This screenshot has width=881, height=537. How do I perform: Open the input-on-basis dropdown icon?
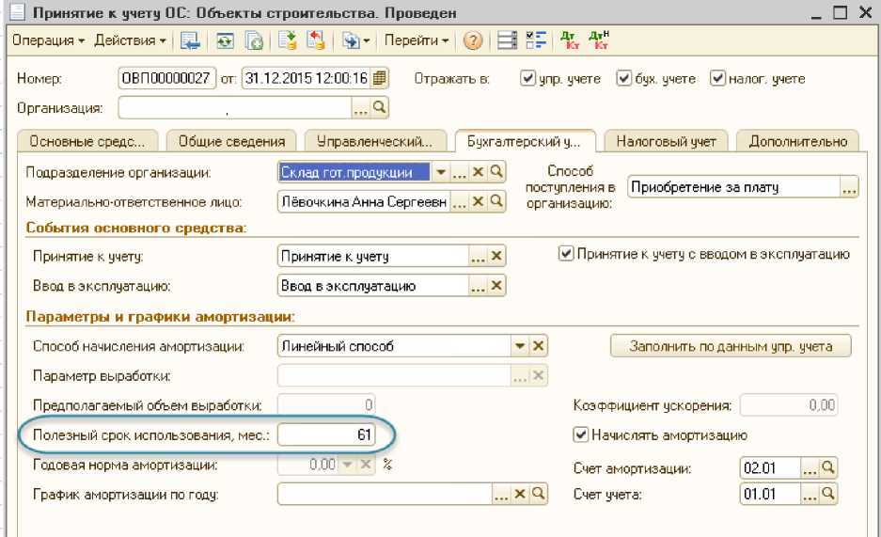[356, 40]
